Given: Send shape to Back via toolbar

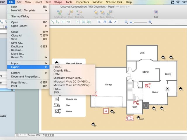Looking at the screenshot, I should coord(103,13).
